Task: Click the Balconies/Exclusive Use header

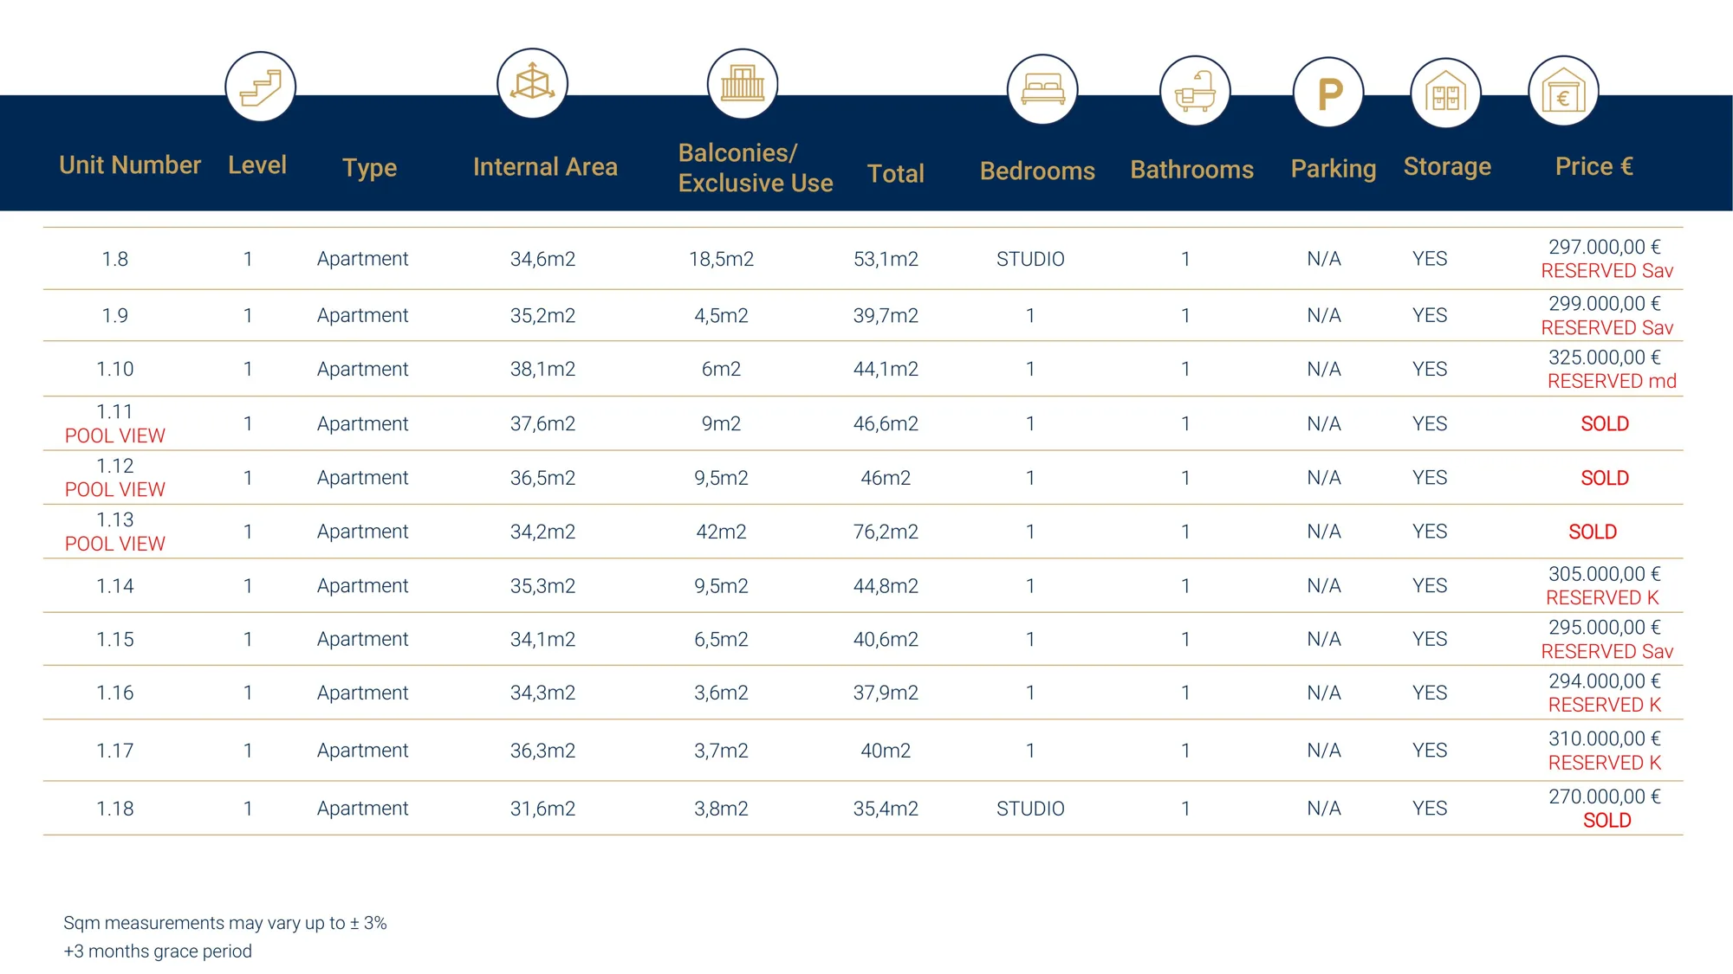Action: (x=756, y=168)
